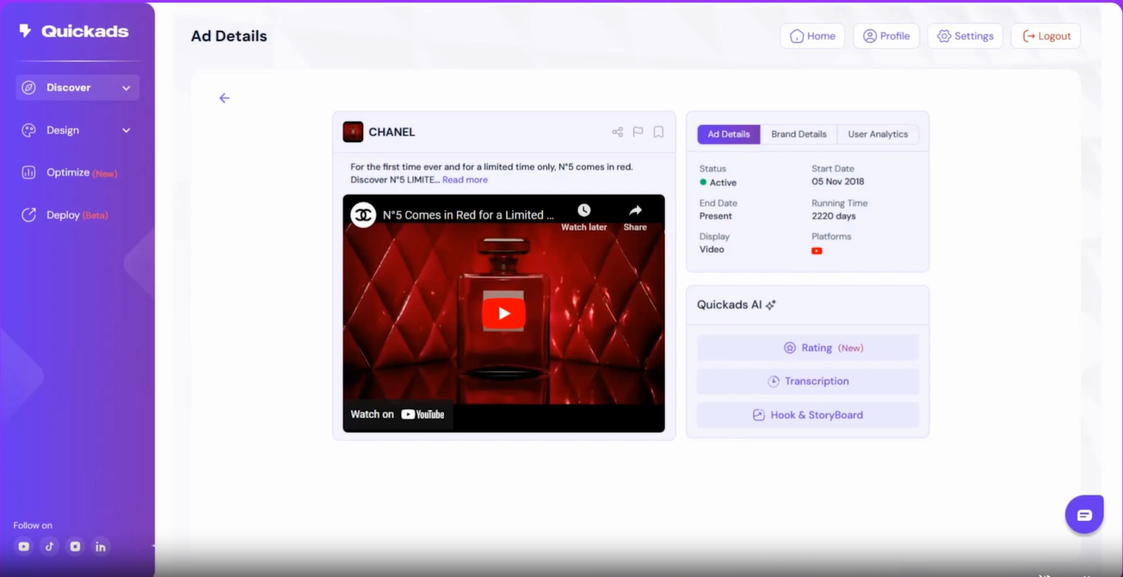Click the Optimize chart icon
The width and height of the screenshot is (1123, 577).
[29, 172]
